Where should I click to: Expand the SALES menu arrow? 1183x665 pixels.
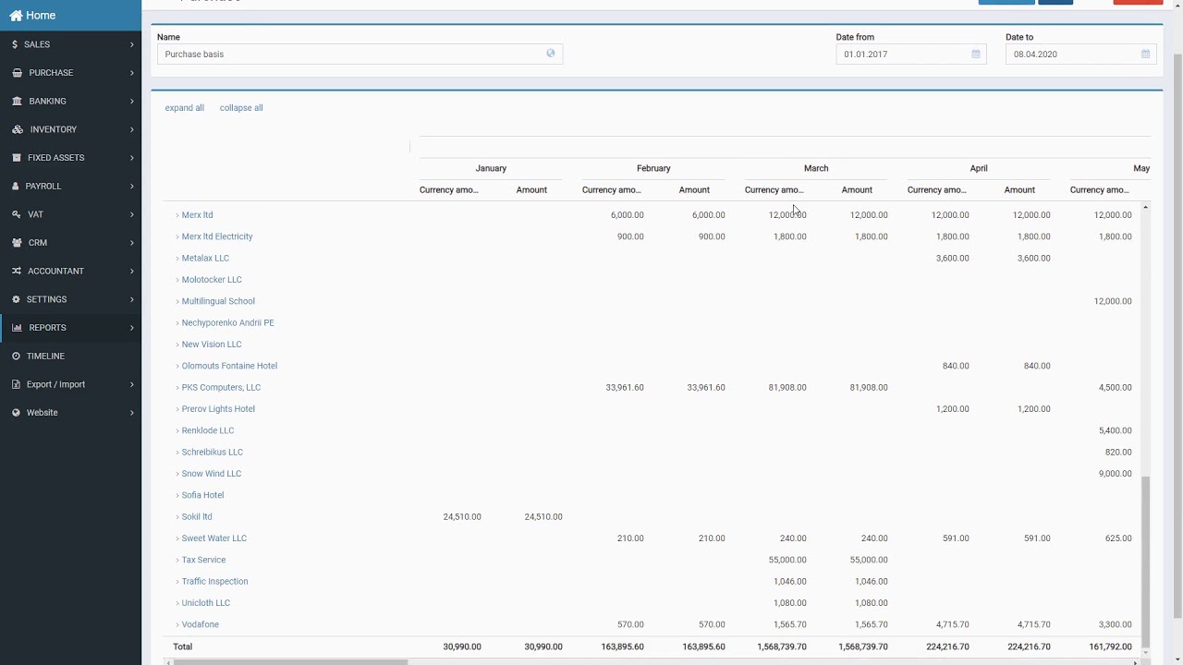tap(132, 44)
